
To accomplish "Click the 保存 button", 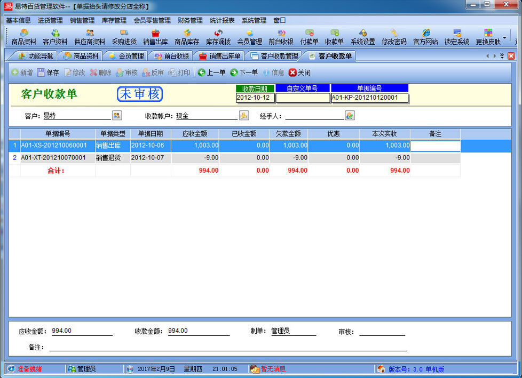I will click(x=48, y=73).
